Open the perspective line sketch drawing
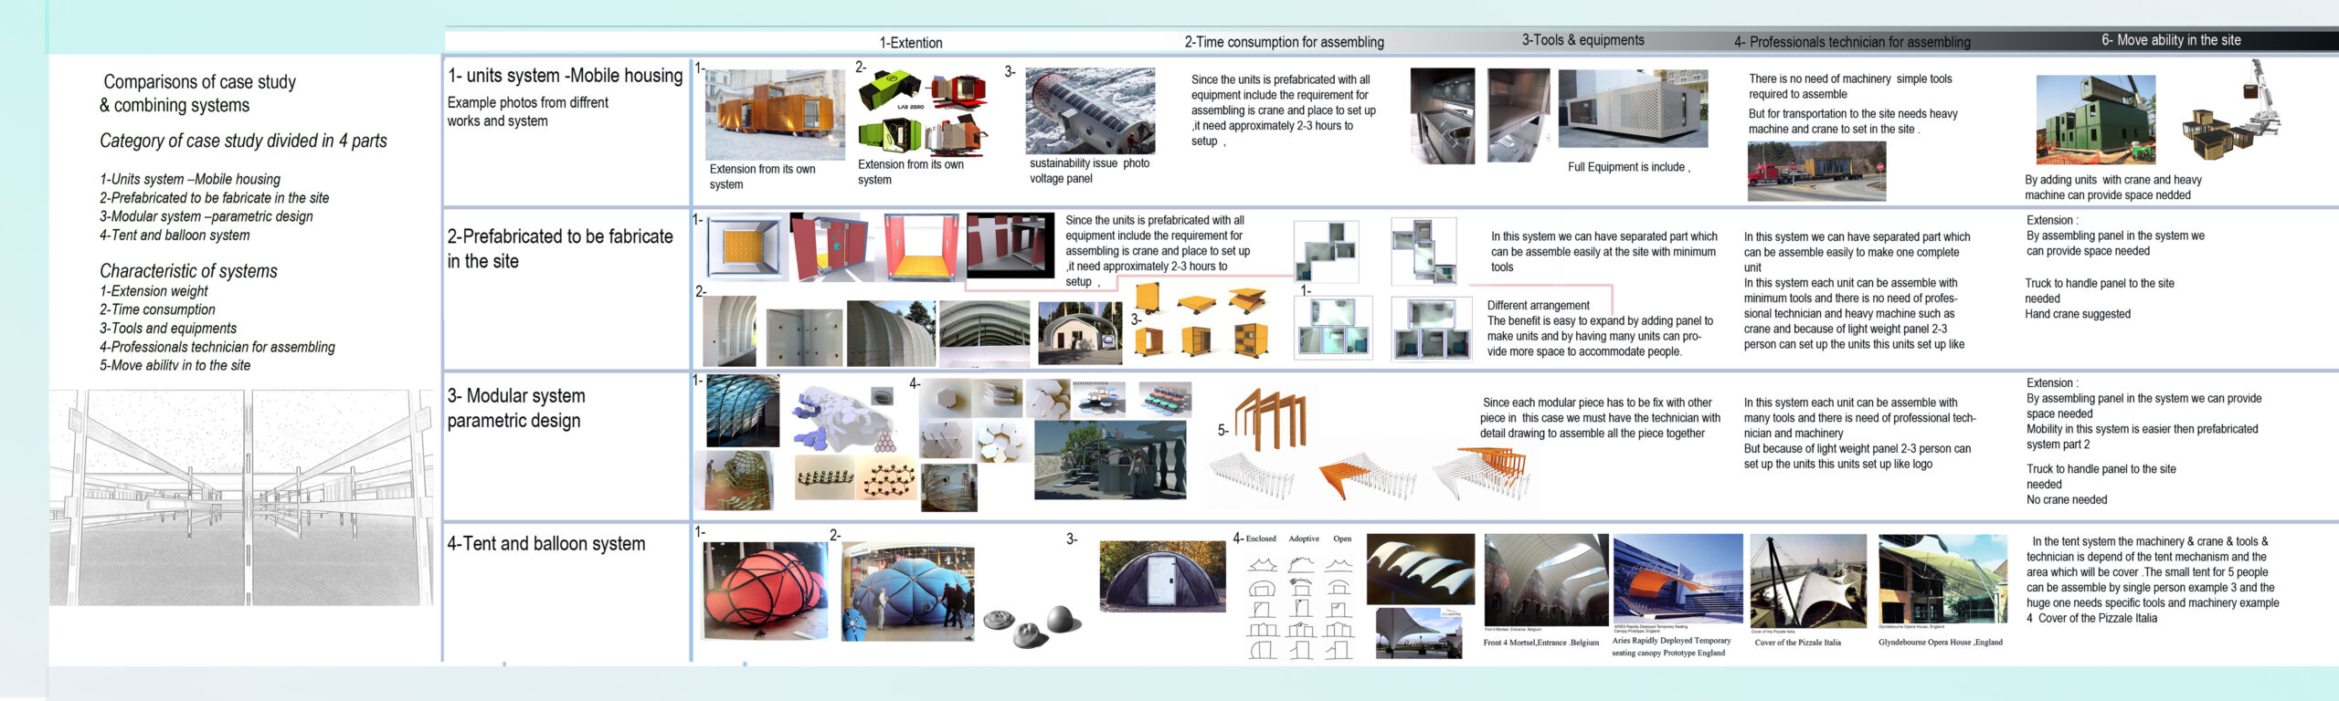2339x701 pixels. coord(242,497)
